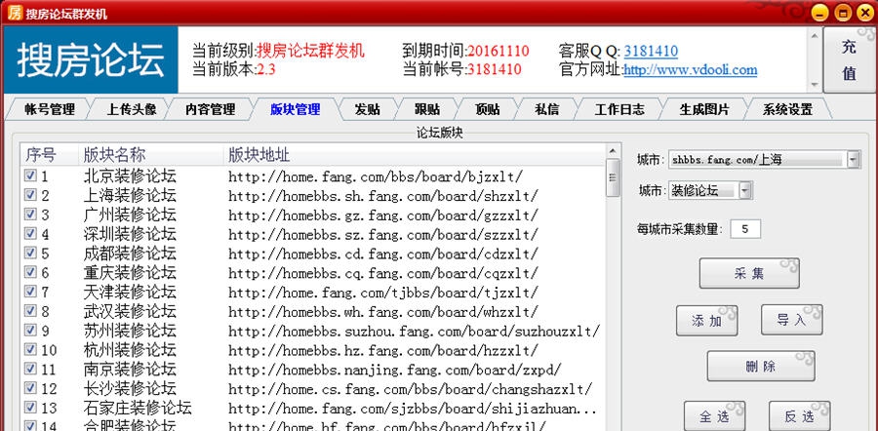This screenshot has width=878, height=431.
Task: Select the 北京装修论坛 row name
Action: pyautogui.click(x=130, y=176)
